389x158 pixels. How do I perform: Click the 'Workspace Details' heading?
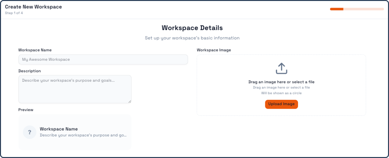click(x=192, y=28)
